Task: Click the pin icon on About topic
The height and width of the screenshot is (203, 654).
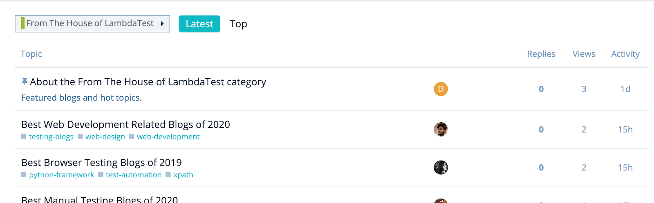Action: coord(25,82)
